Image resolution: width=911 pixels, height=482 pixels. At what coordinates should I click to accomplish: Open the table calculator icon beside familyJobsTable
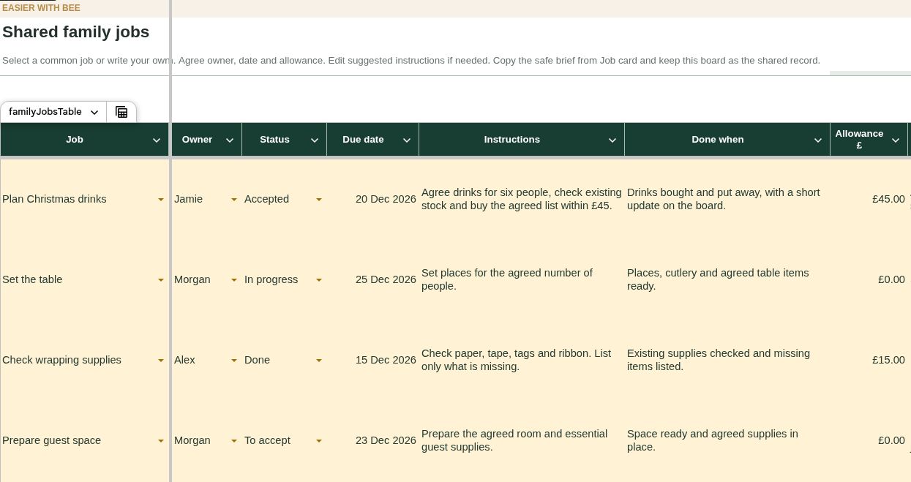121,112
